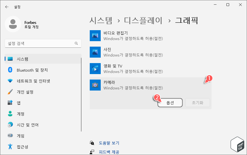Click the 시간 및 언어 globe clock icon
This screenshot has width=247, height=155.
click(x=10, y=125)
